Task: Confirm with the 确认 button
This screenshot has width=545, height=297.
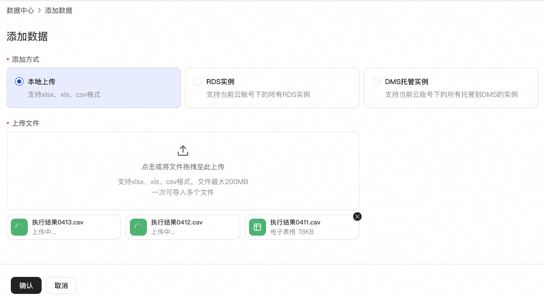Action: pos(26,286)
